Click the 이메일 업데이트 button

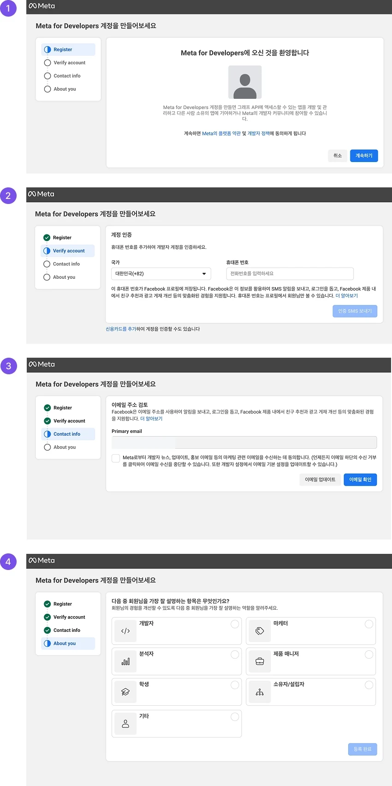pos(320,480)
